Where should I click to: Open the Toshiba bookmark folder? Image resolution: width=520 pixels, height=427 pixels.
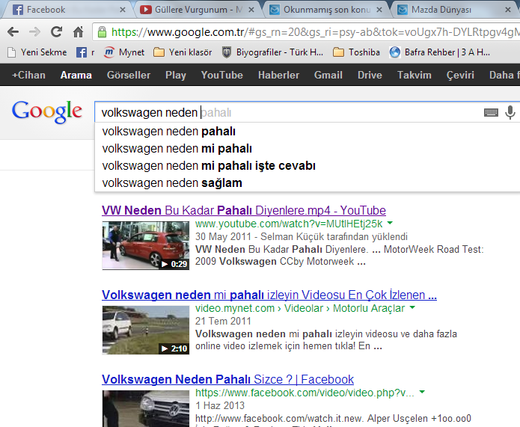tap(356, 52)
